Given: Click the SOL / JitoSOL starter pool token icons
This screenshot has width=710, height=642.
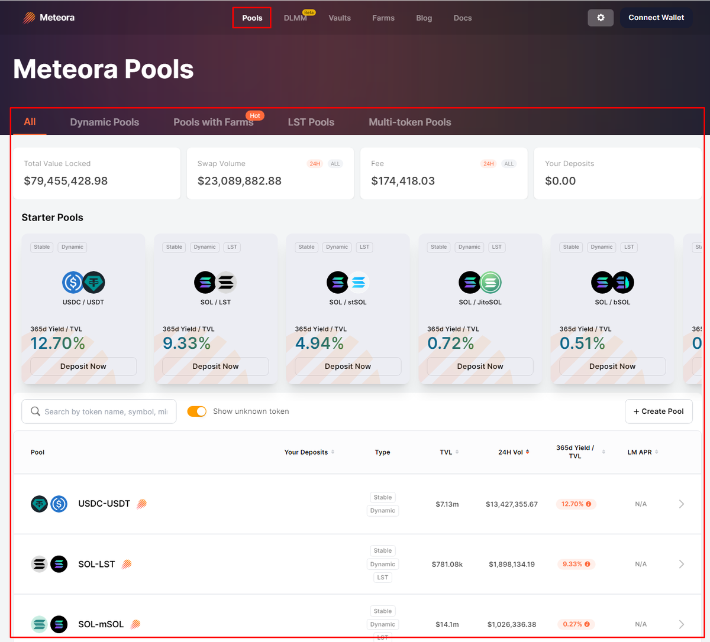Looking at the screenshot, I should [x=480, y=283].
